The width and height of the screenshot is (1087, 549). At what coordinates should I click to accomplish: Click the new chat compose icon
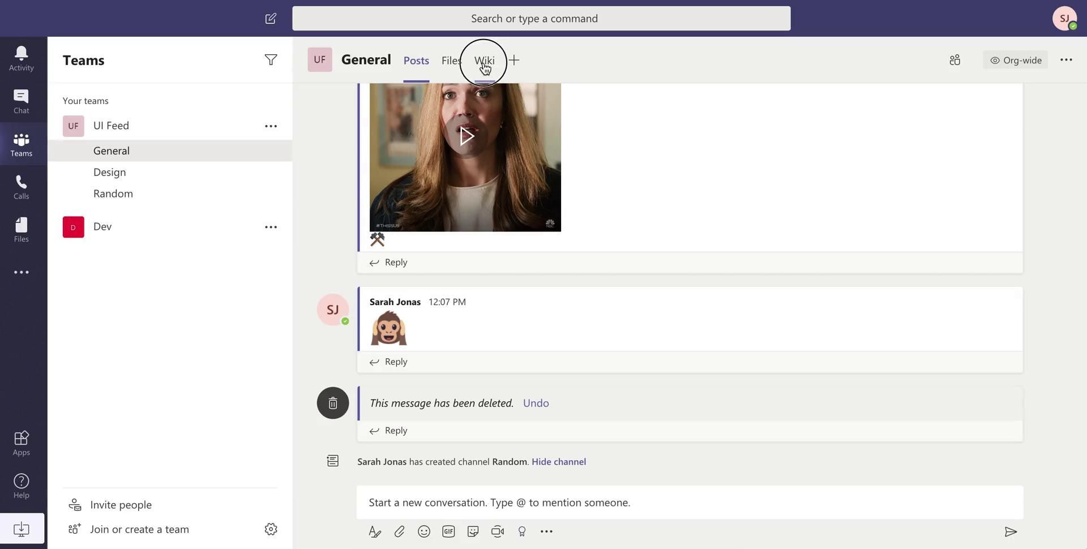pos(271,19)
